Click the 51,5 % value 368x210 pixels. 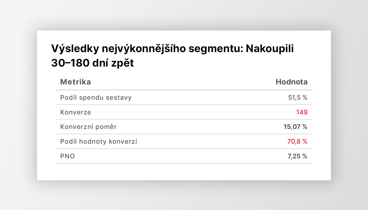[x=298, y=98]
